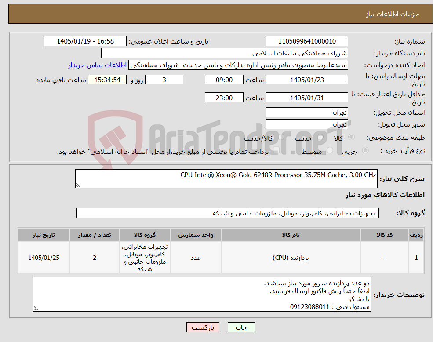
Task: Click the بازگشت (back) button
Action: click(x=203, y=327)
